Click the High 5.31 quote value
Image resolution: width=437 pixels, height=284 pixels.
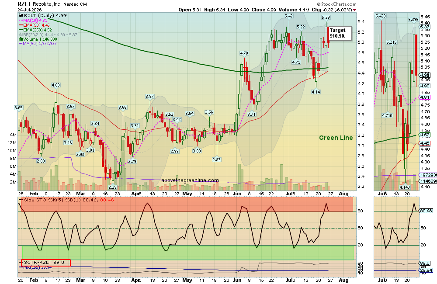[215, 10]
